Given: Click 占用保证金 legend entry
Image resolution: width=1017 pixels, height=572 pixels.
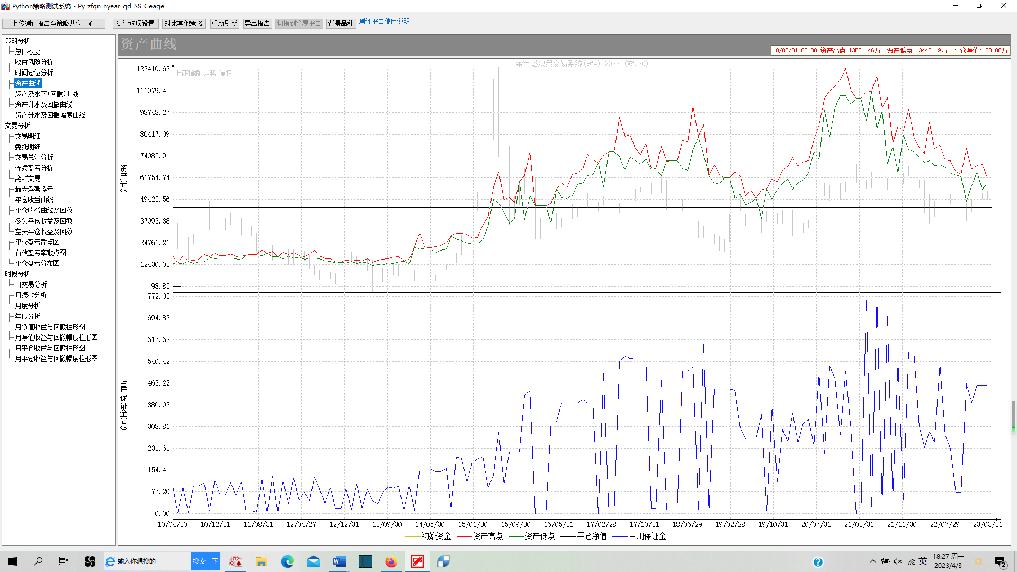Looking at the screenshot, I should [640, 537].
